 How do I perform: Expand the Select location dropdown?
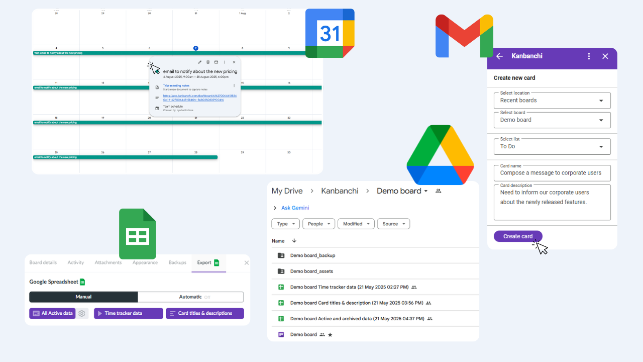(552, 100)
